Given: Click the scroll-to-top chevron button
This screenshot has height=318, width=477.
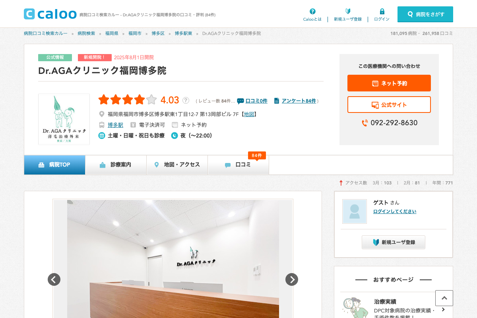Looking at the screenshot, I should coord(444,298).
